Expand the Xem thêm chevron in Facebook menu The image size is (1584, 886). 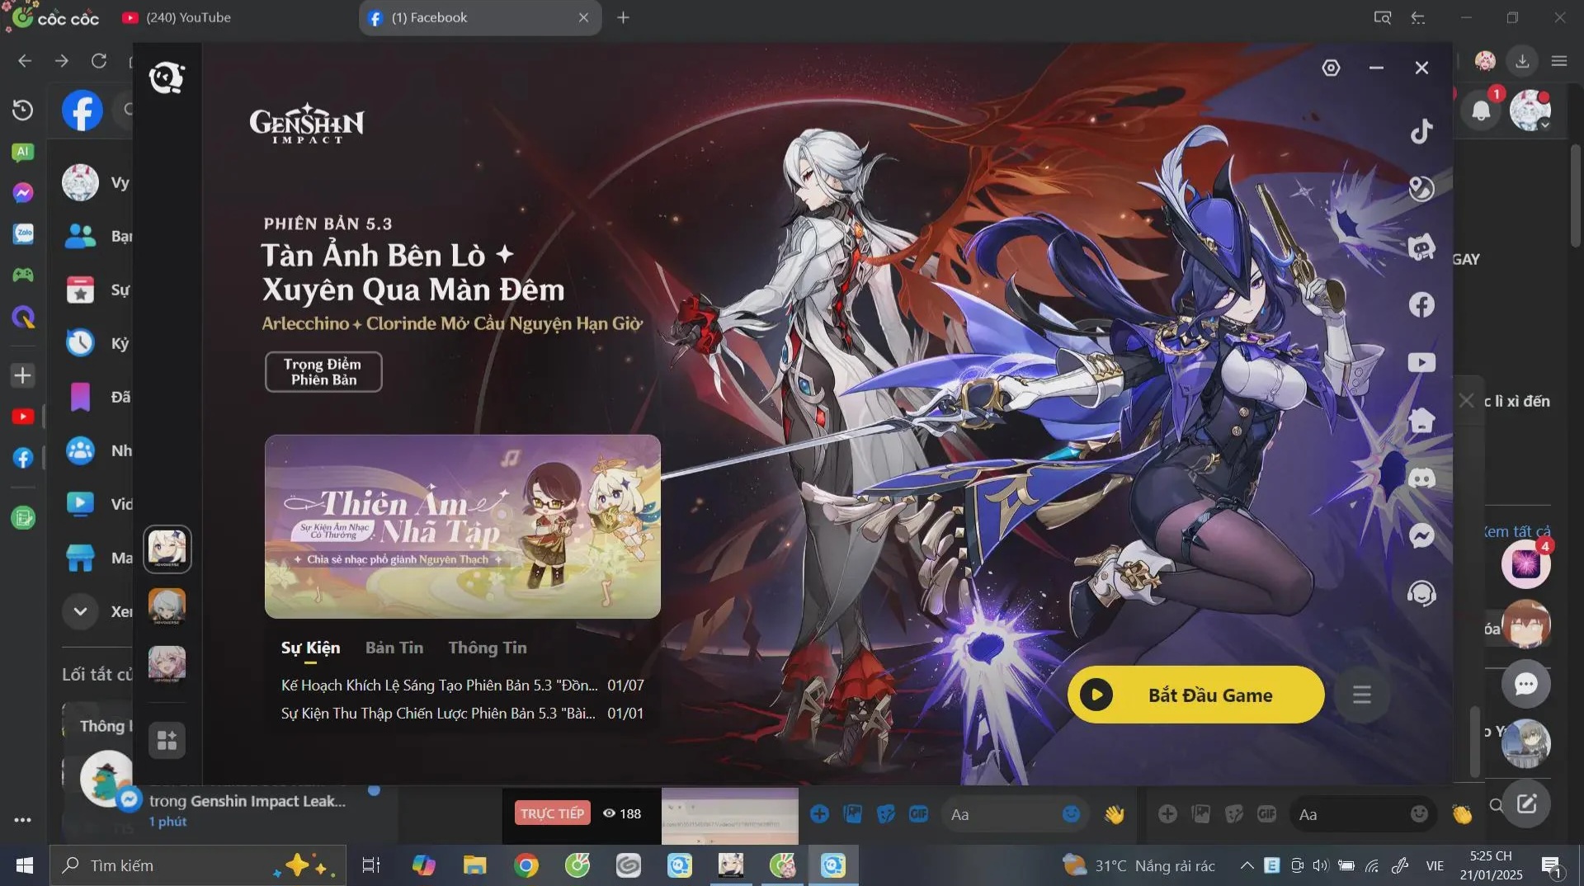coord(80,611)
